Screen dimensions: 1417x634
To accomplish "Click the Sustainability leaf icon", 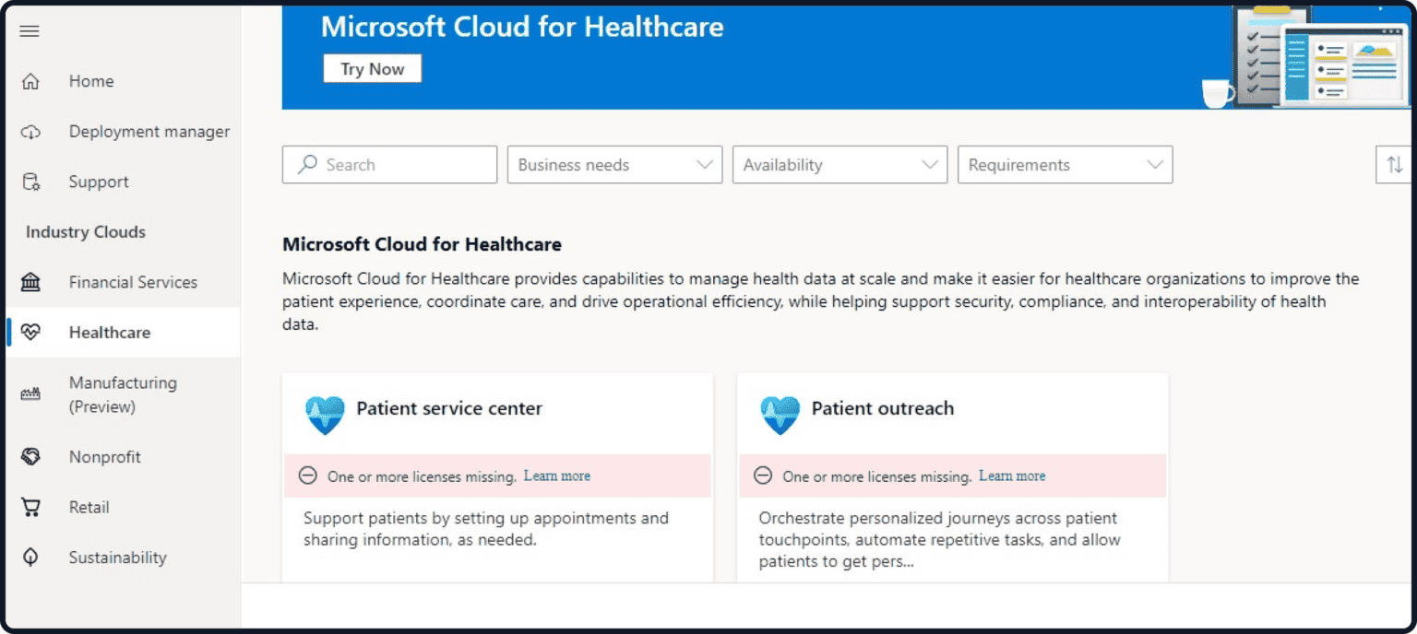I will click(31, 558).
